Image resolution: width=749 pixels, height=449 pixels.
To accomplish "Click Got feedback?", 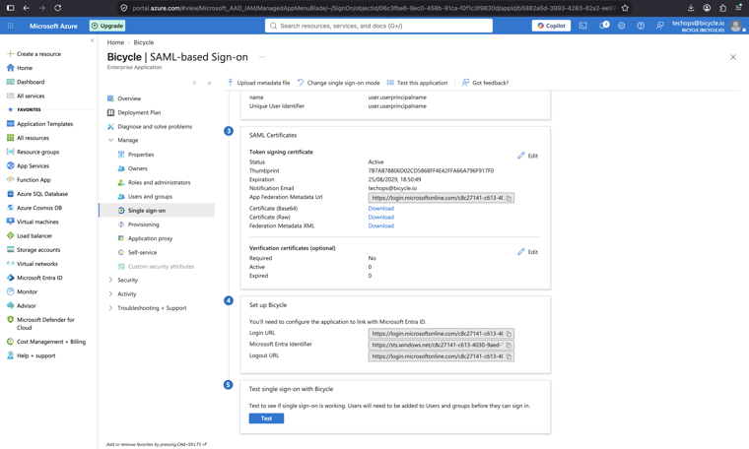I will pyautogui.click(x=485, y=83).
